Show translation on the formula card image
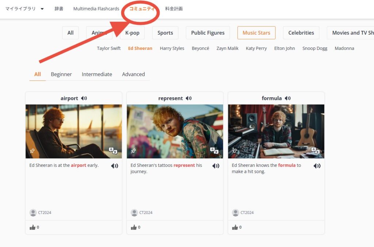Image resolution: width=374 pixels, height=247 pixels. click(315, 150)
